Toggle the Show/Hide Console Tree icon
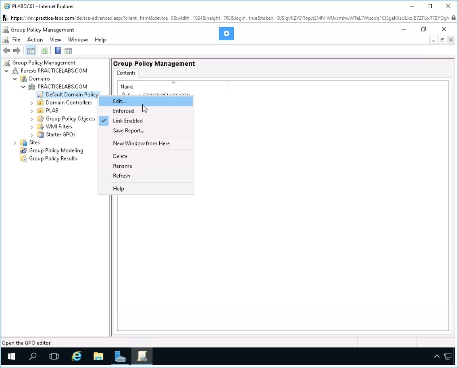 tap(31, 51)
